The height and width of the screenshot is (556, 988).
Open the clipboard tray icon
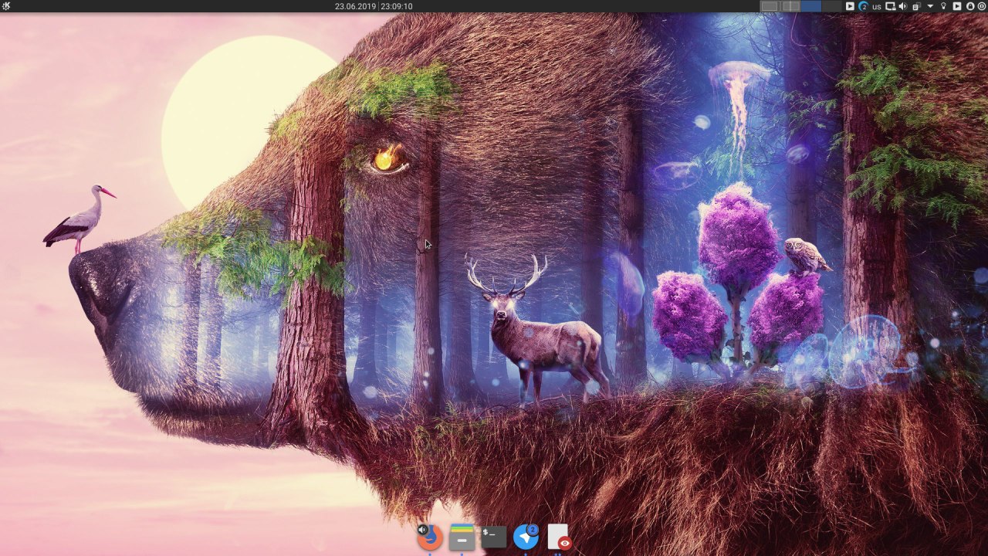pos(916,7)
